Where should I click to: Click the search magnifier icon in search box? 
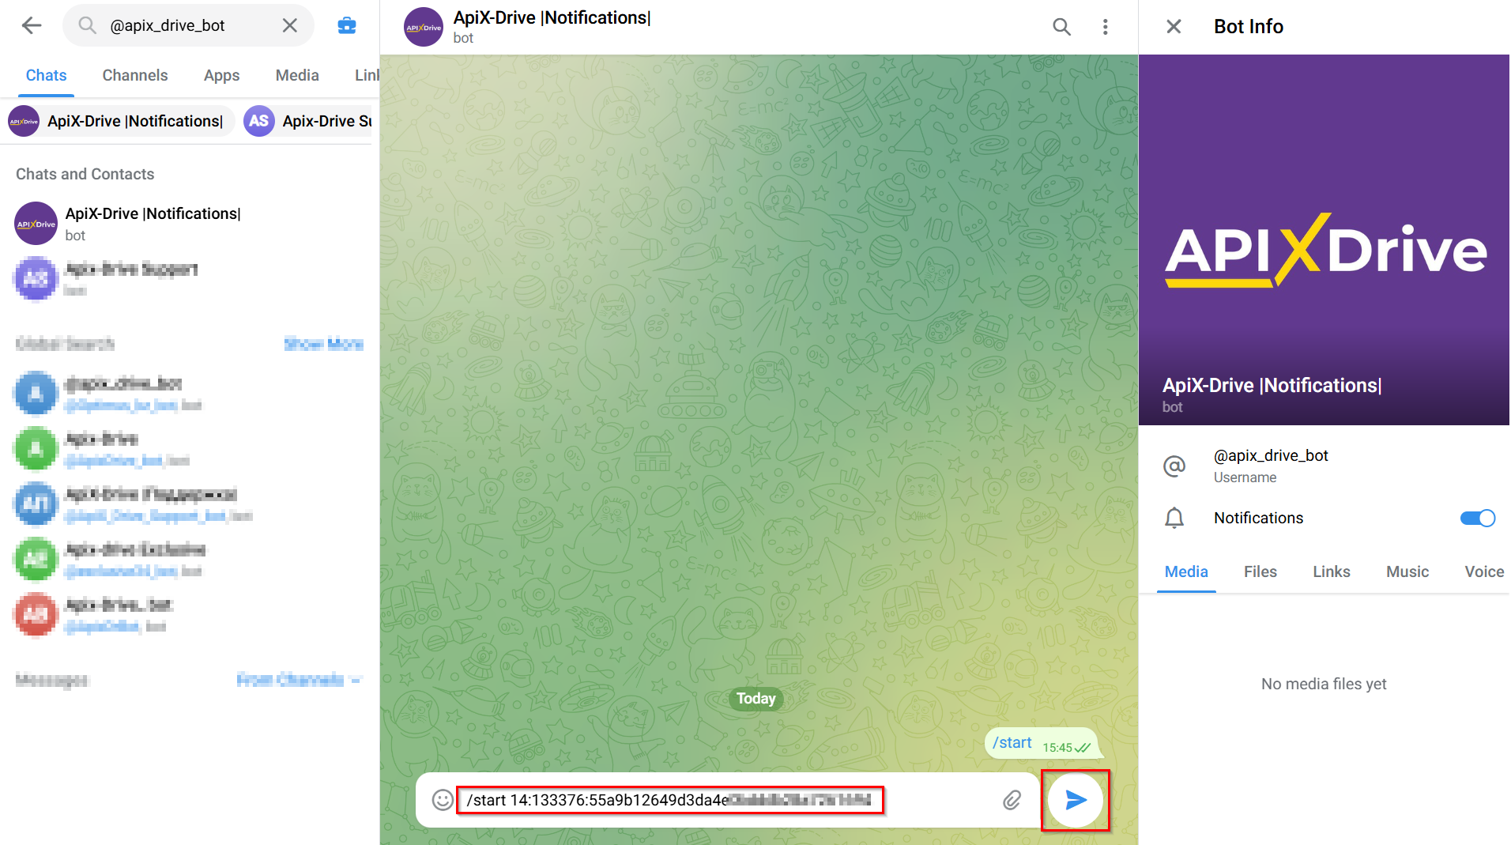click(87, 25)
